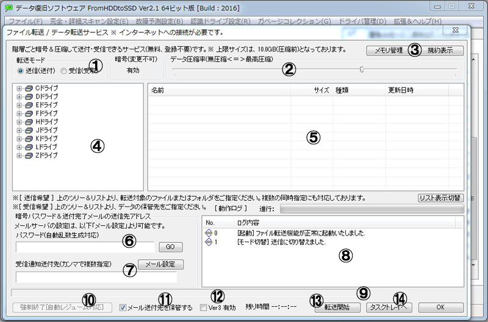The height and width of the screenshot is (322, 488).
Task: Expand the Jドライブ tree node
Action: tap(20, 130)
